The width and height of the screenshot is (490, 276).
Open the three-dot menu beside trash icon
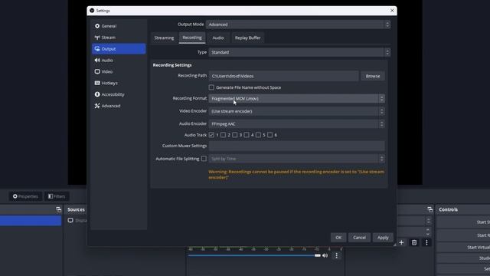tap(426, 242)
